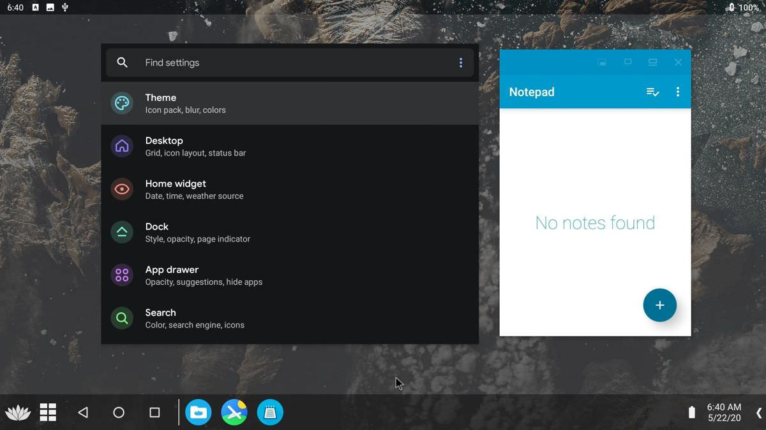
Task: Collapse the system tray arrow
Action: 758,412
